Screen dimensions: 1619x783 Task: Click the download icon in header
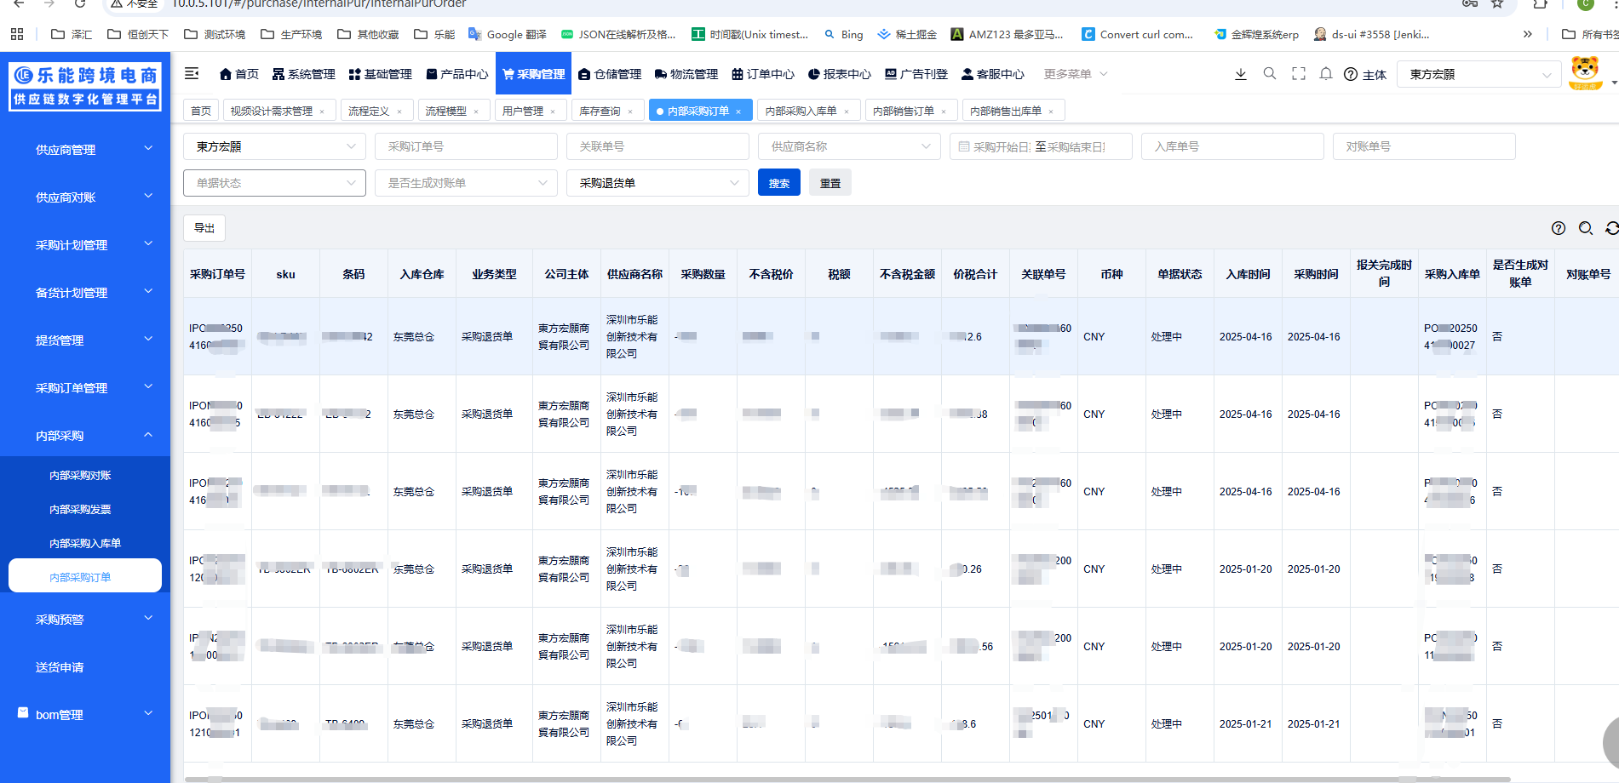1241,74
